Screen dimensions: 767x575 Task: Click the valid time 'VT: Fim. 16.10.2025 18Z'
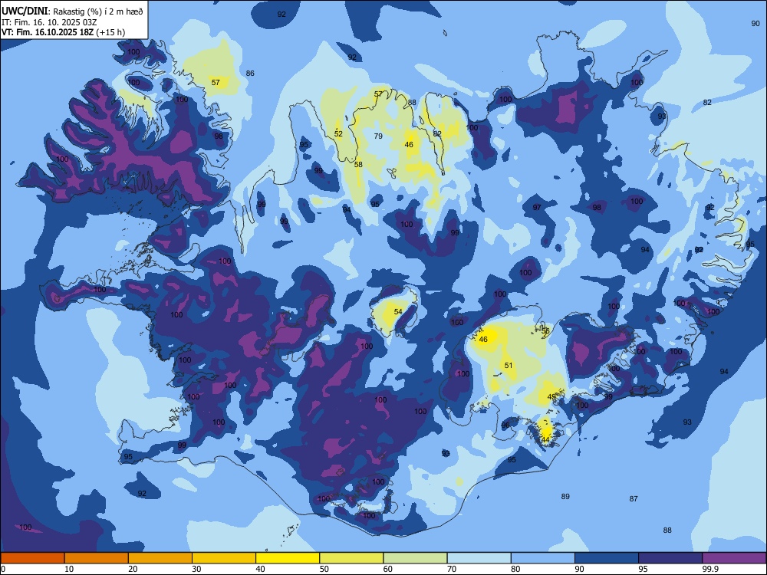48,32
